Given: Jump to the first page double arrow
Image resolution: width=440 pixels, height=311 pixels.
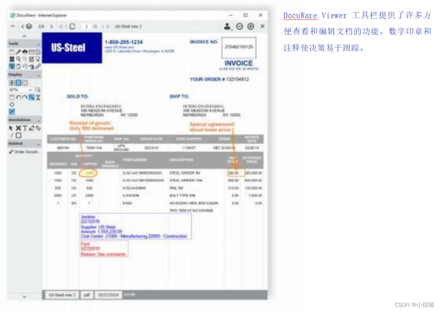Looking at the screenshot, I should pos(61,26).
